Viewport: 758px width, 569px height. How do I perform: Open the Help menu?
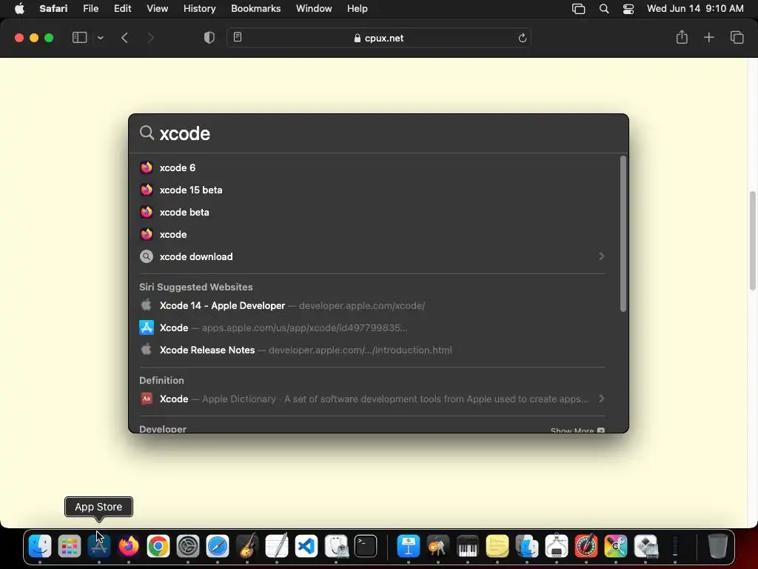click(x=358, y=8)
